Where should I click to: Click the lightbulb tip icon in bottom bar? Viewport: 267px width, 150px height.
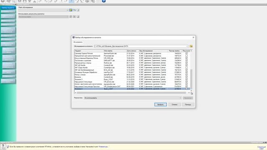point(8,146)
